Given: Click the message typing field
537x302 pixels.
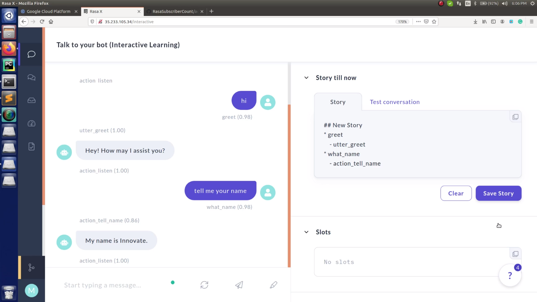Looking at the screenshot, I should tap(112, 285).
